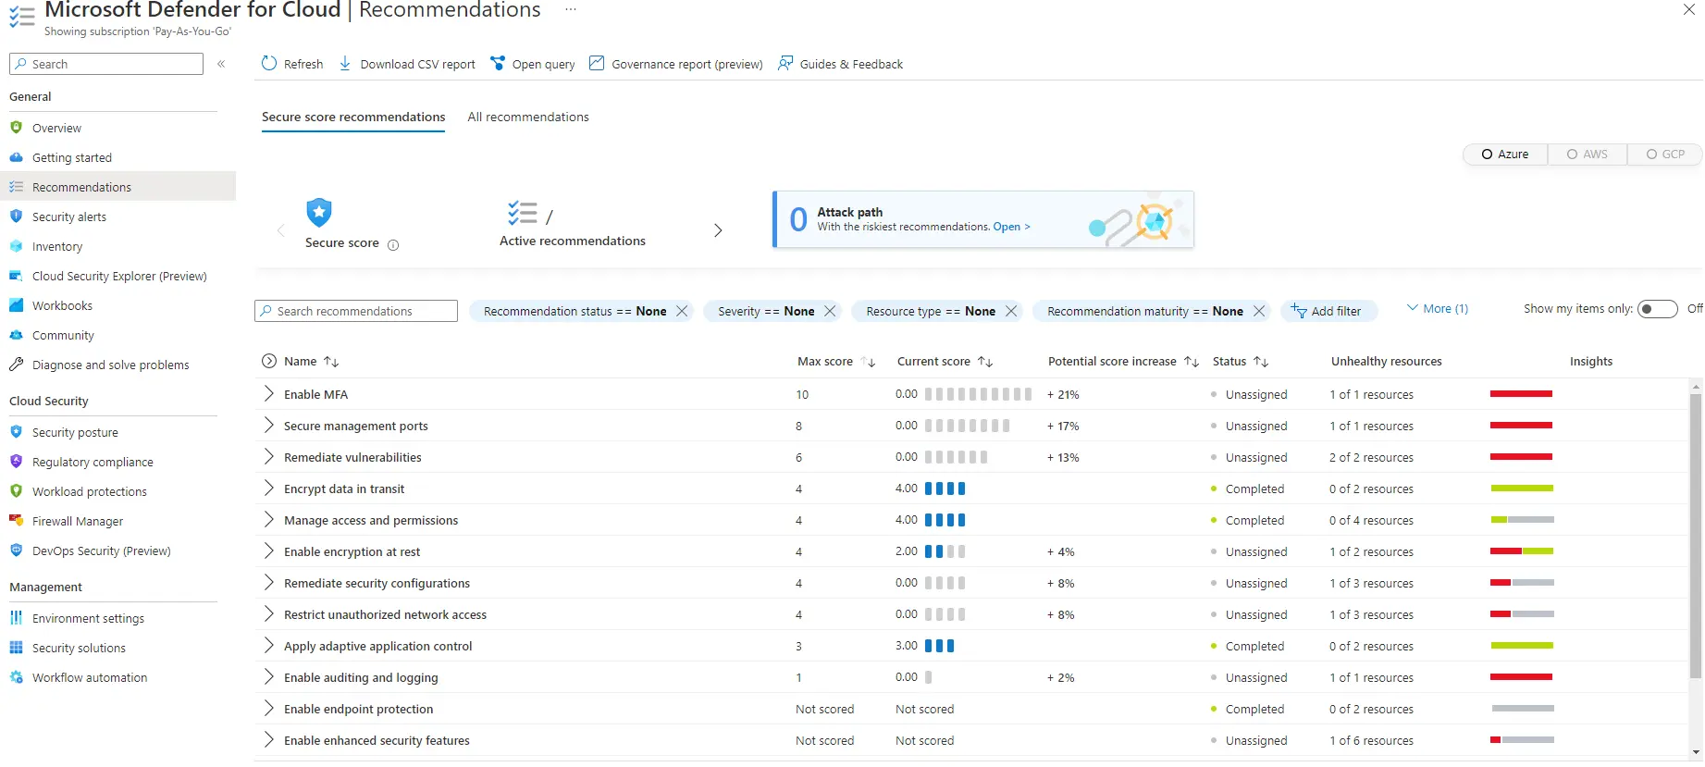Click the Secure score info icon
This screenshot has height=767, width=1705.
pyautogui.click(x=393, y=245)
